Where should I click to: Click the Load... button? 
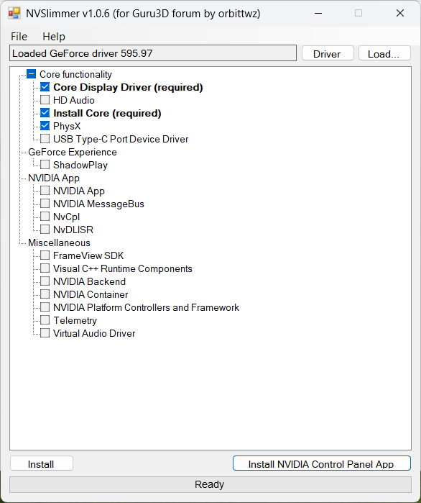pos(384,53)
